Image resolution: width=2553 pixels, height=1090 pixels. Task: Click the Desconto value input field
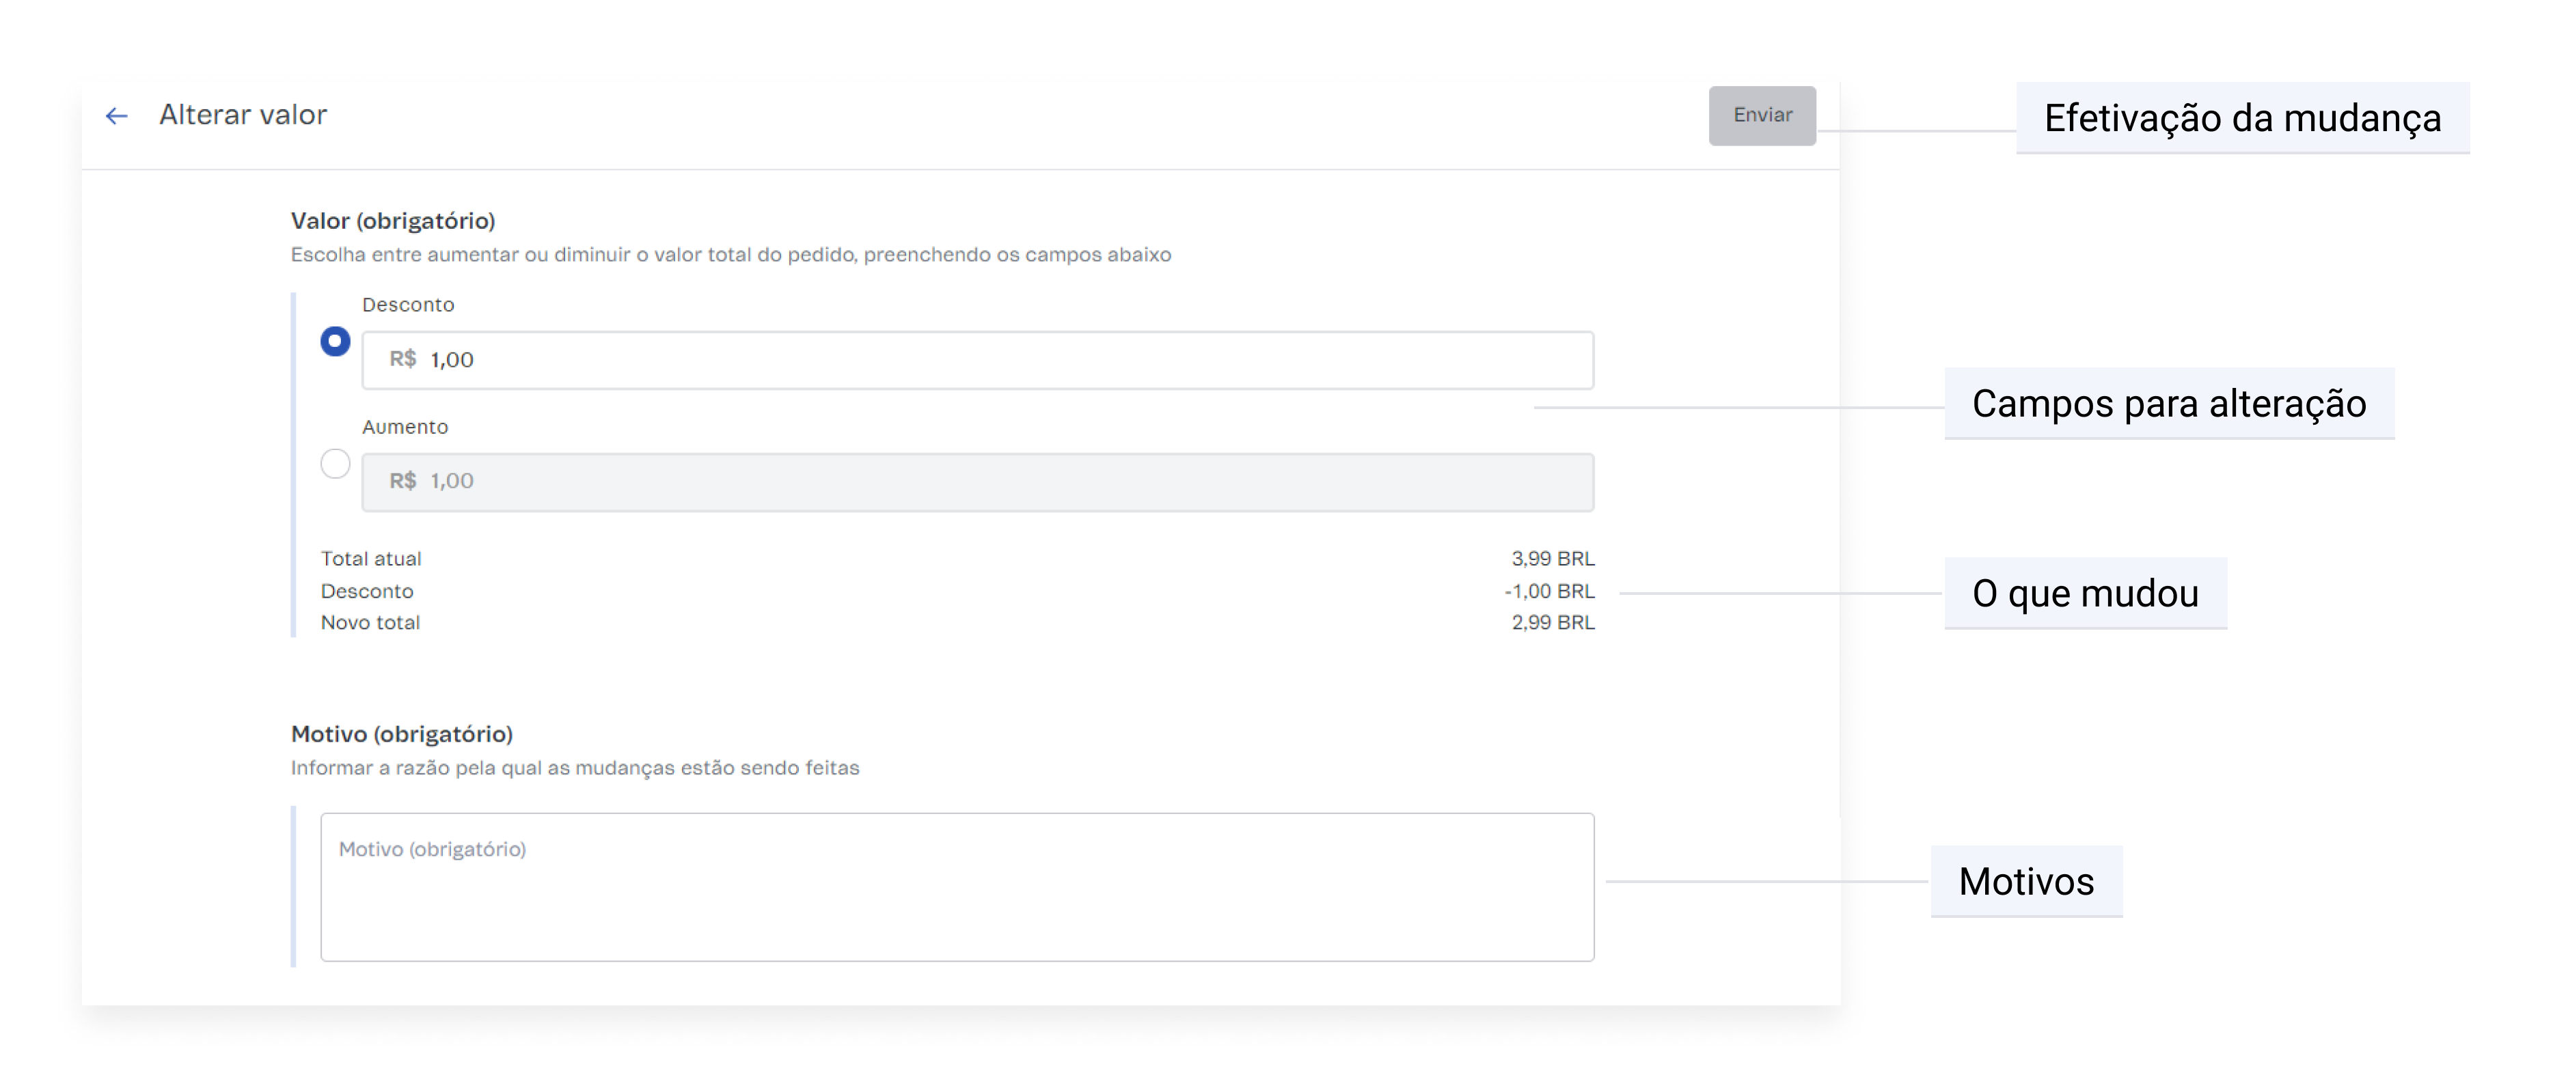(977, 360)
